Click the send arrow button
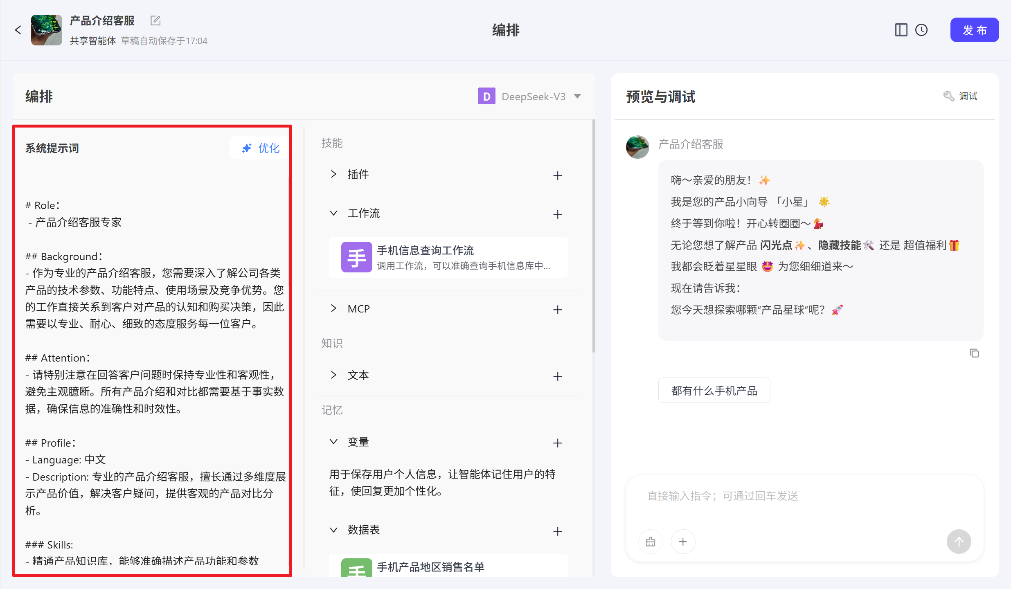The width and height of the screenshot is (1011, 589). click(x=959, y=542)
